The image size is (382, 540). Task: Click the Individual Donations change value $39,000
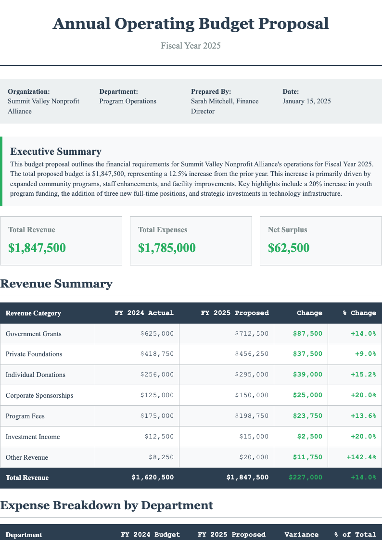[x=307, y=375]
